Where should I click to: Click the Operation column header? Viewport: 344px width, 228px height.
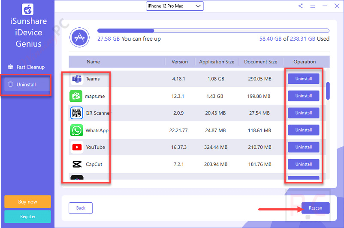click(x=305, y=62)
